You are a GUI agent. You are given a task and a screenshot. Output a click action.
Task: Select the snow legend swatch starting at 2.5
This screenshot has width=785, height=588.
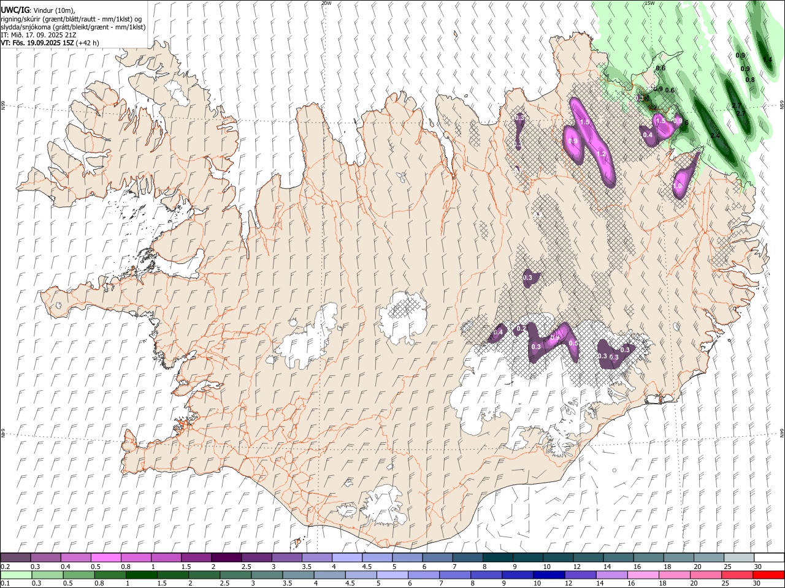[256, 557]
